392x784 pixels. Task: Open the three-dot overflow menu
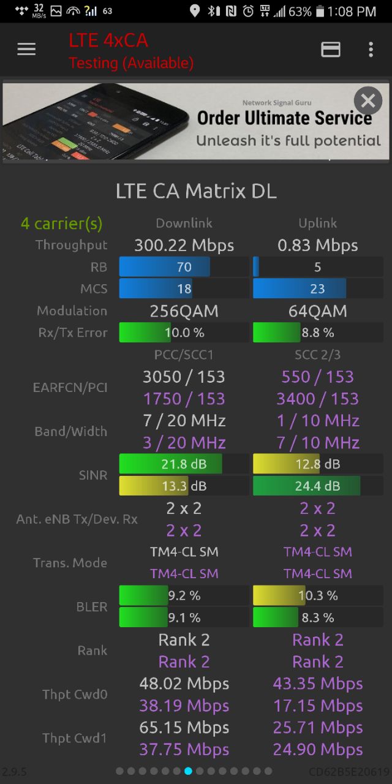click(x=371, y=50)
